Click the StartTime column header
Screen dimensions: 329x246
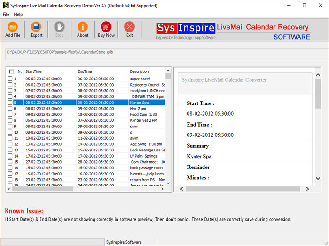[50, 71]
